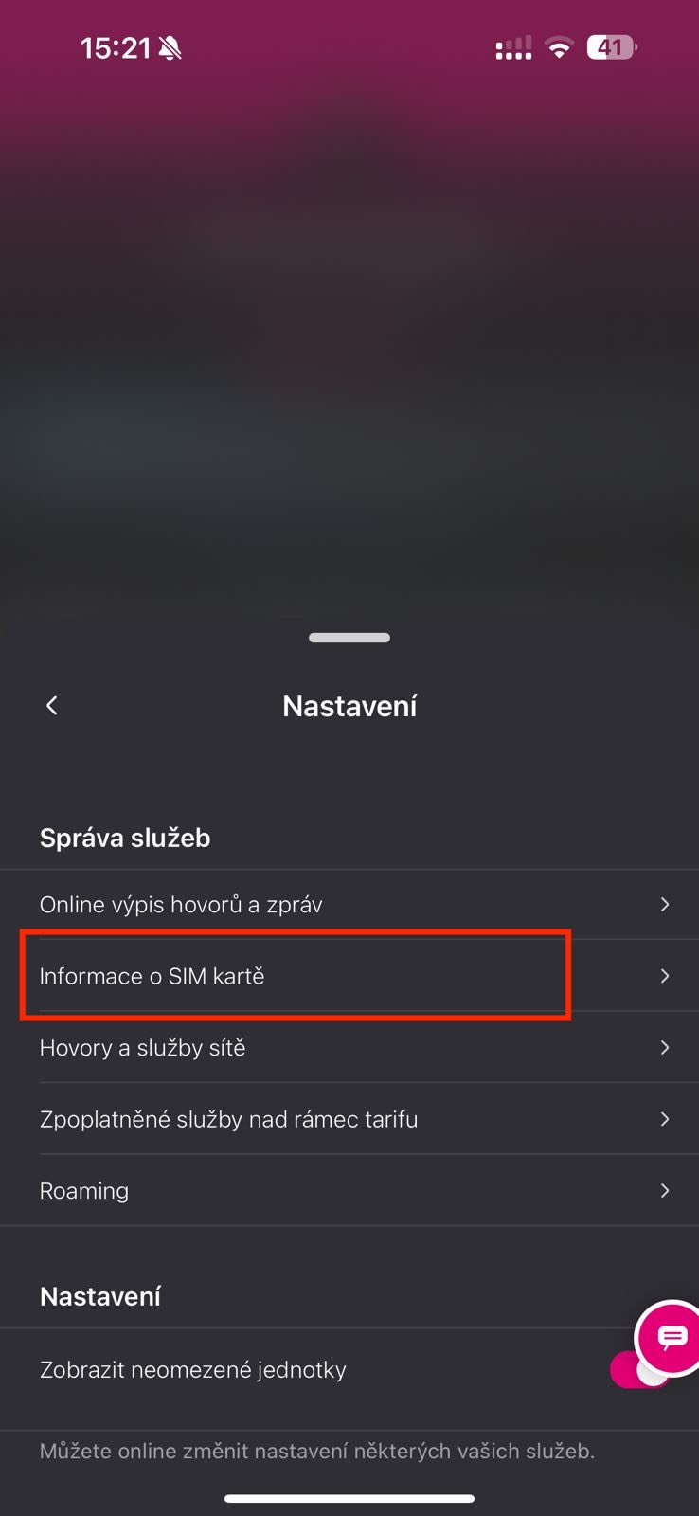The height and width of the screenshot is (1516, 699).
Task: Open Online výpis hovorů a zpráv
Action: [181, 905]
